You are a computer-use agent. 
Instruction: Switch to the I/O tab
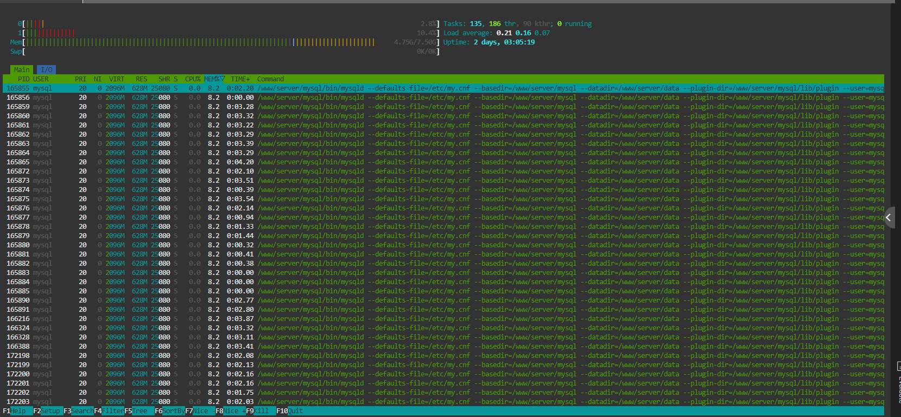click(x=47, y=70)
